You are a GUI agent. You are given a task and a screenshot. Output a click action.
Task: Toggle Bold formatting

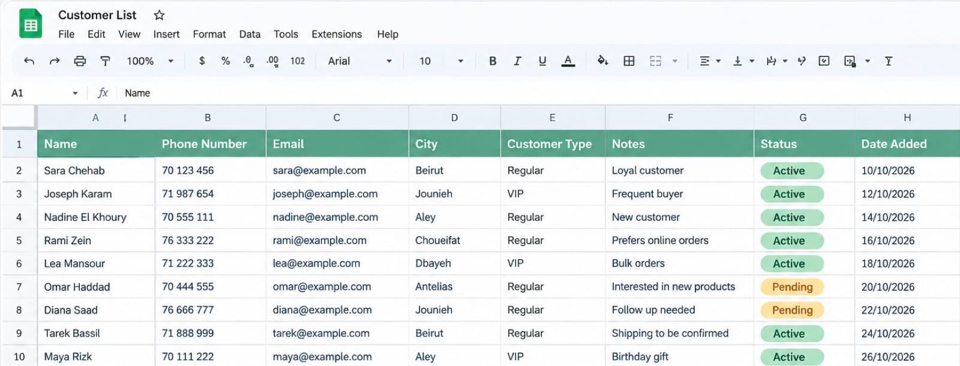coord(493,61)
